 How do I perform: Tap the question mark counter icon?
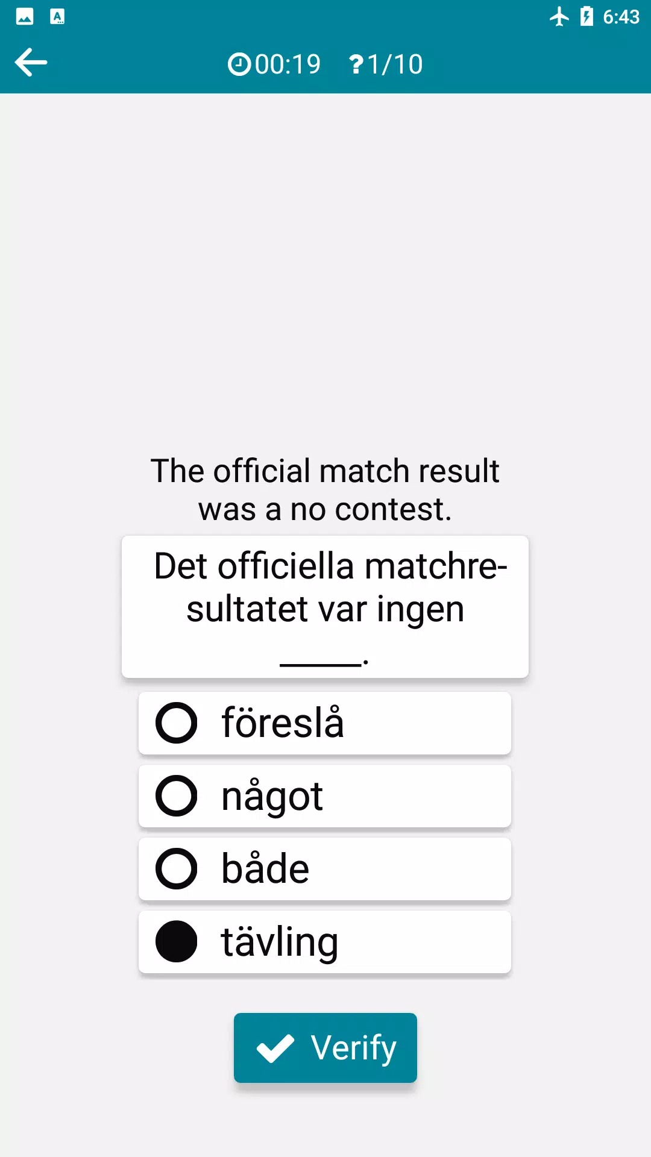coord(356,64)
